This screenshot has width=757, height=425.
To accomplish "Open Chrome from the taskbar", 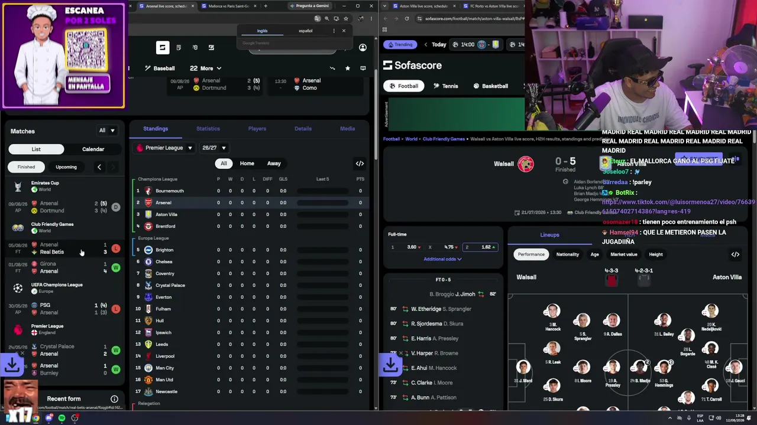I will point(36,418).
